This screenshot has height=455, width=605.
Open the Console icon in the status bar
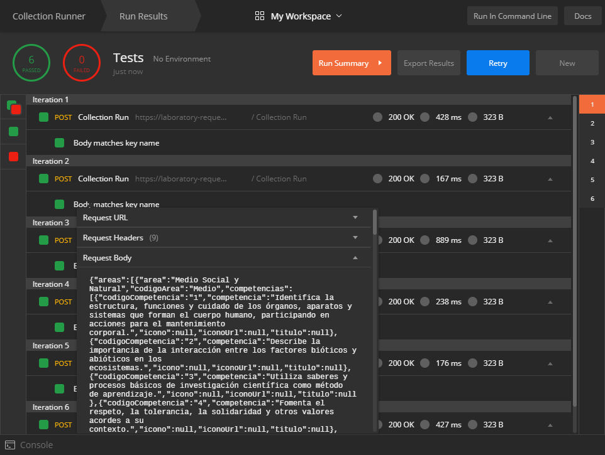click(10, 445)
